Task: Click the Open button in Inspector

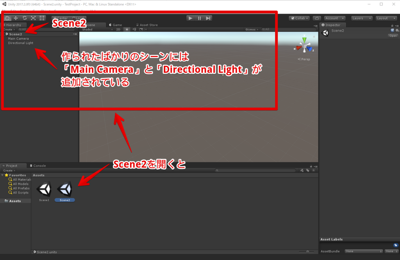Action: pyautogui.click(x=393, y=36)
